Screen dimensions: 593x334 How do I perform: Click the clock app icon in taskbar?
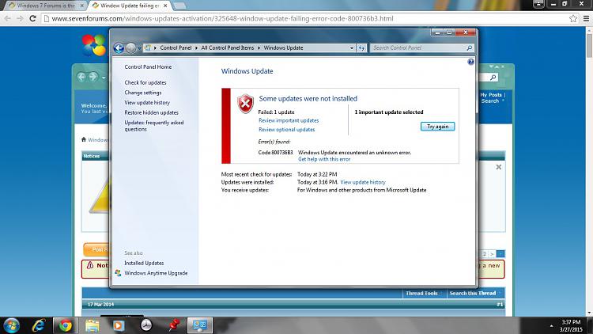pos(146,325)
